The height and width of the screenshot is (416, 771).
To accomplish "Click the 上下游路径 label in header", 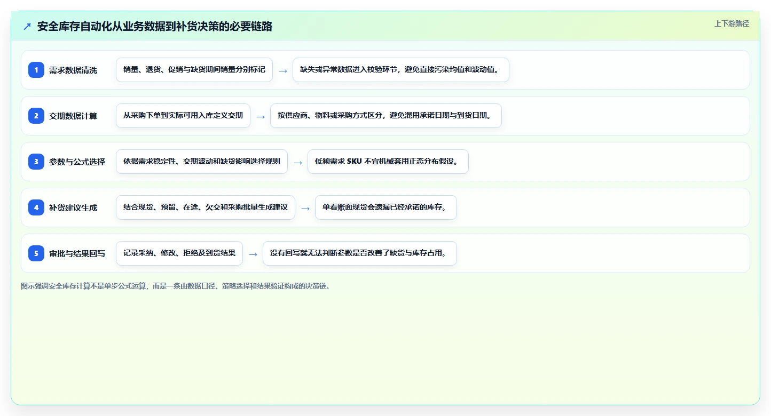I will 731,23.
